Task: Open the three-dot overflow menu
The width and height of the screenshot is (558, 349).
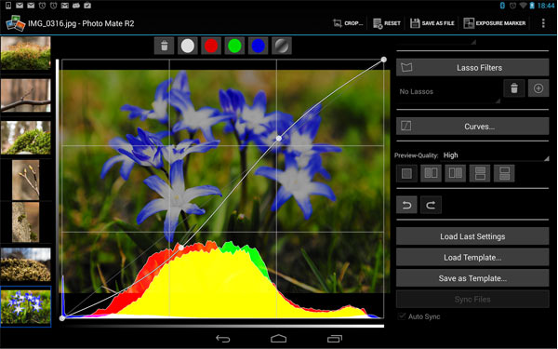Action: [x=543, y=23]
